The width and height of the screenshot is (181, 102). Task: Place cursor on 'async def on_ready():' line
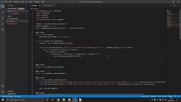[45, 35]
